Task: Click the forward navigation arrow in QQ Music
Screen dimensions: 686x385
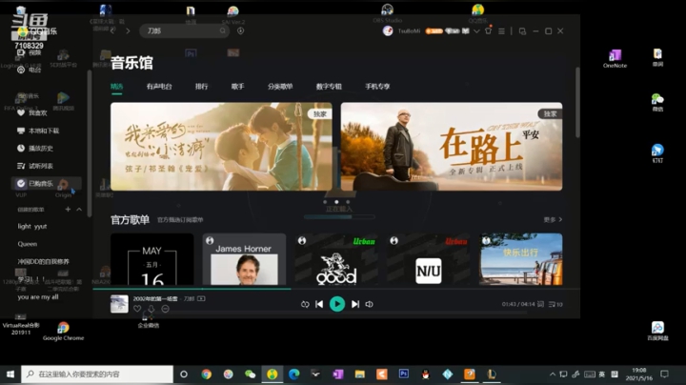Action: [128, 31]
